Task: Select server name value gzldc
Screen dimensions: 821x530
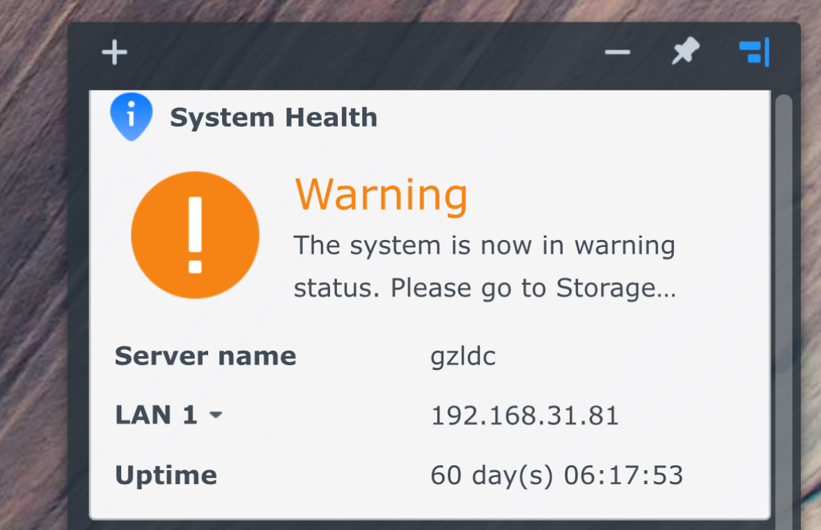Action: pos(463,357)
